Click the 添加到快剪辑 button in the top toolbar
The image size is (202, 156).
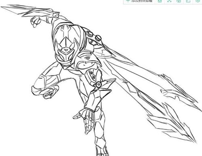pyautogui.click(x=139, y=1)
